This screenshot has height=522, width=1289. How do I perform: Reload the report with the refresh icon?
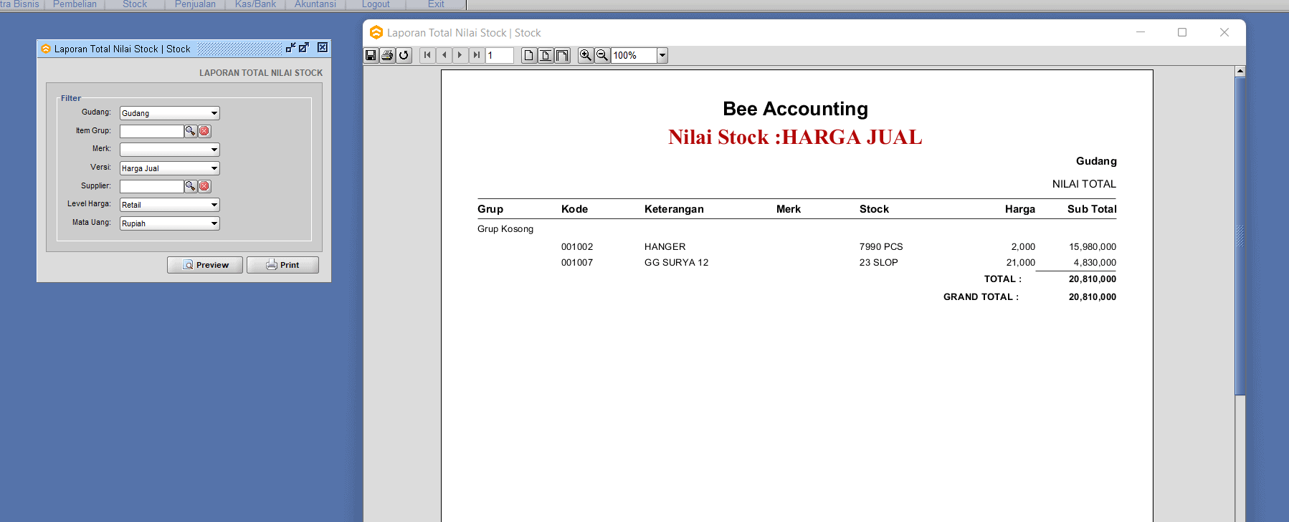(x=404, y=55)
